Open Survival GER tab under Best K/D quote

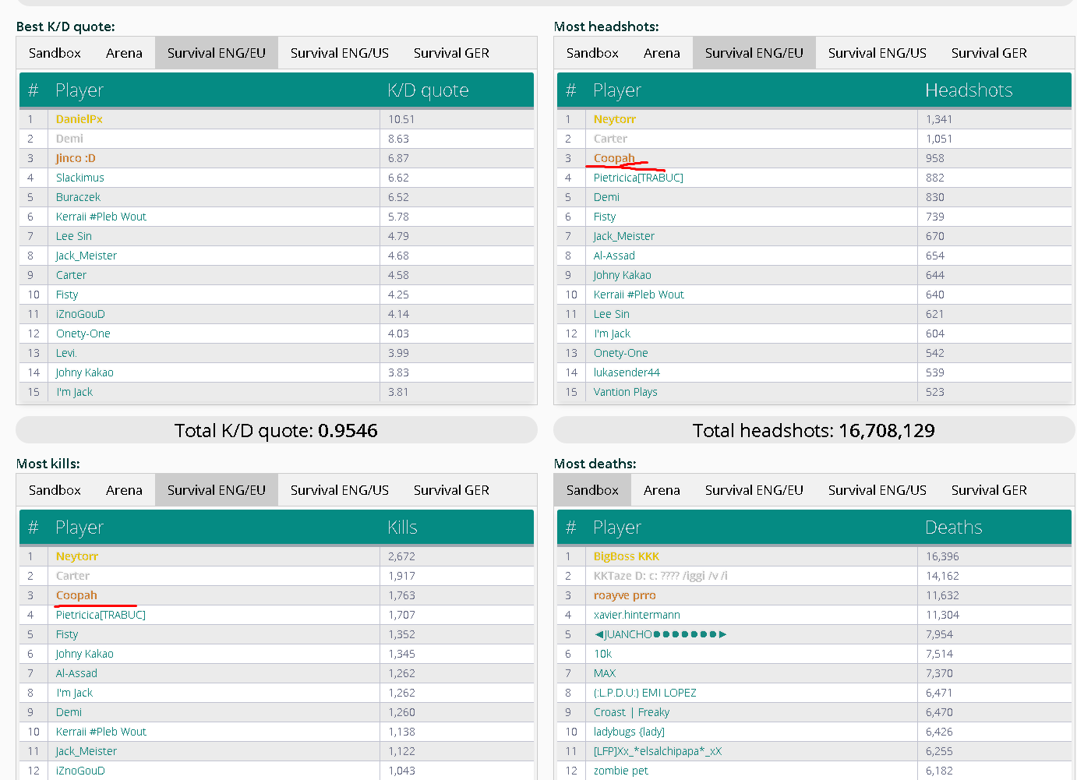click(451, 53)
